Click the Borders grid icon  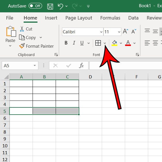[98, 43]
